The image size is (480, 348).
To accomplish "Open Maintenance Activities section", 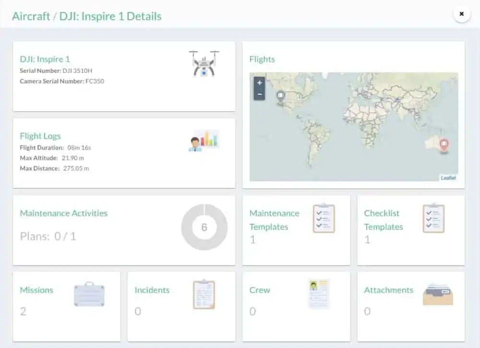I will coord(64,213).
